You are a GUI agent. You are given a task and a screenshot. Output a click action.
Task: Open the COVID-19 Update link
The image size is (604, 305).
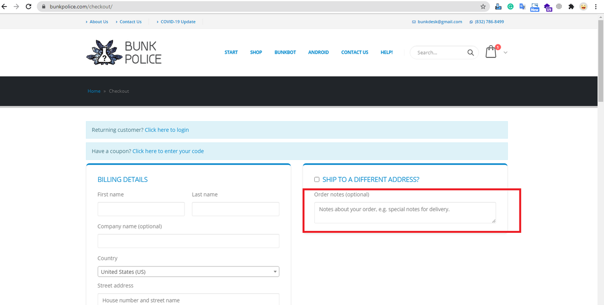coord(178,22)
